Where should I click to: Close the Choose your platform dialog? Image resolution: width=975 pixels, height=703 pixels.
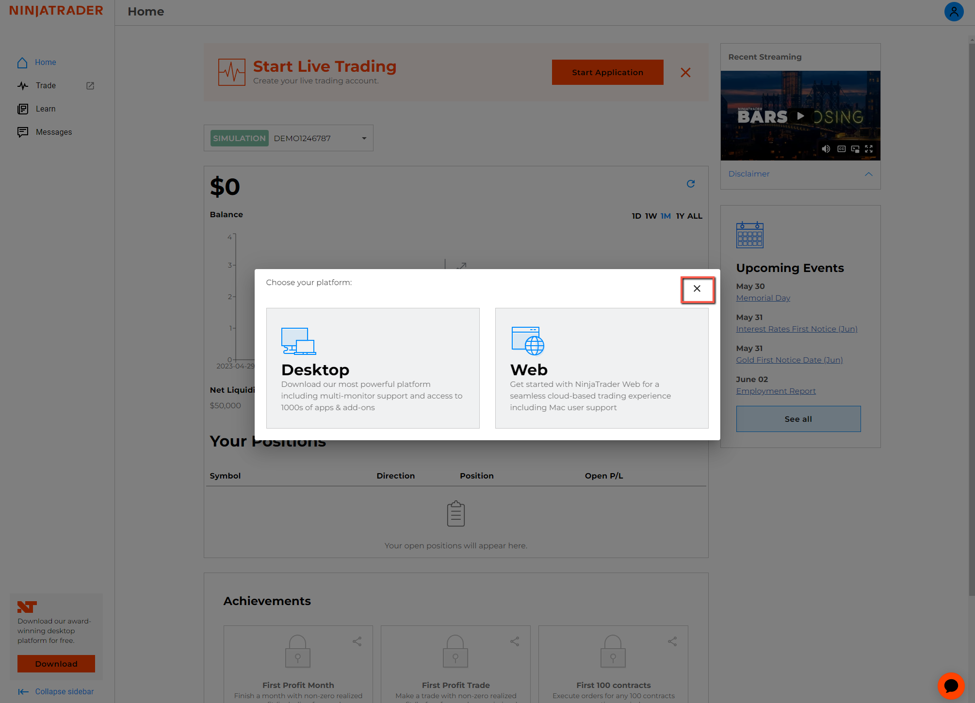pyautogui.click(x=697, y=289)
